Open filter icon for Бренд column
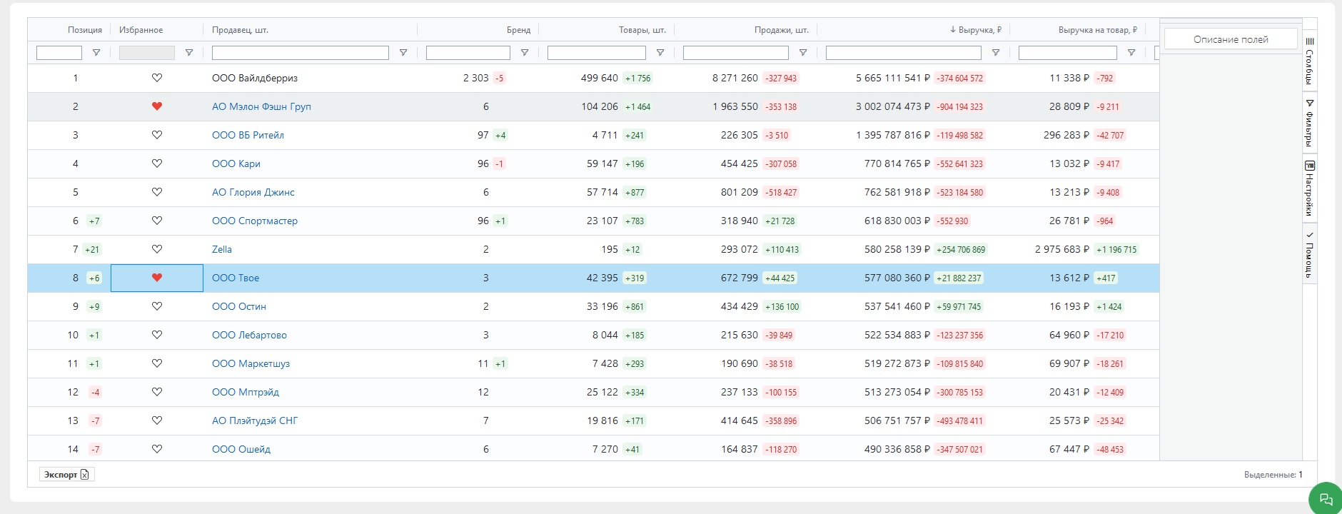Screen dimensions: 1342x514 click(x=525, y=53)
